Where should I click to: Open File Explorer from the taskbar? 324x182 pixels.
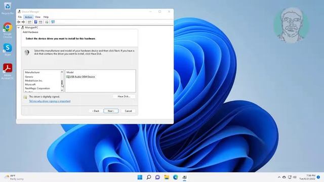point(167,177)
